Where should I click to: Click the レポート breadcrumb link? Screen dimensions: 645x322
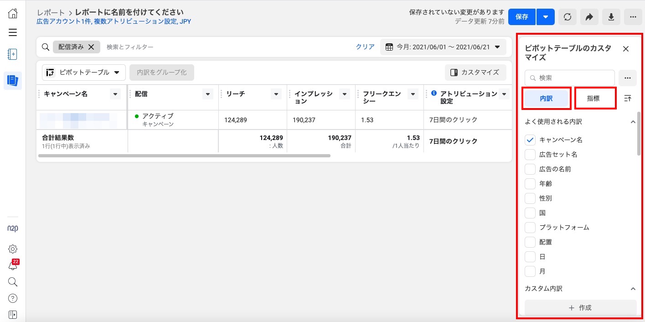pyautogui.click(x=51, y=12)
